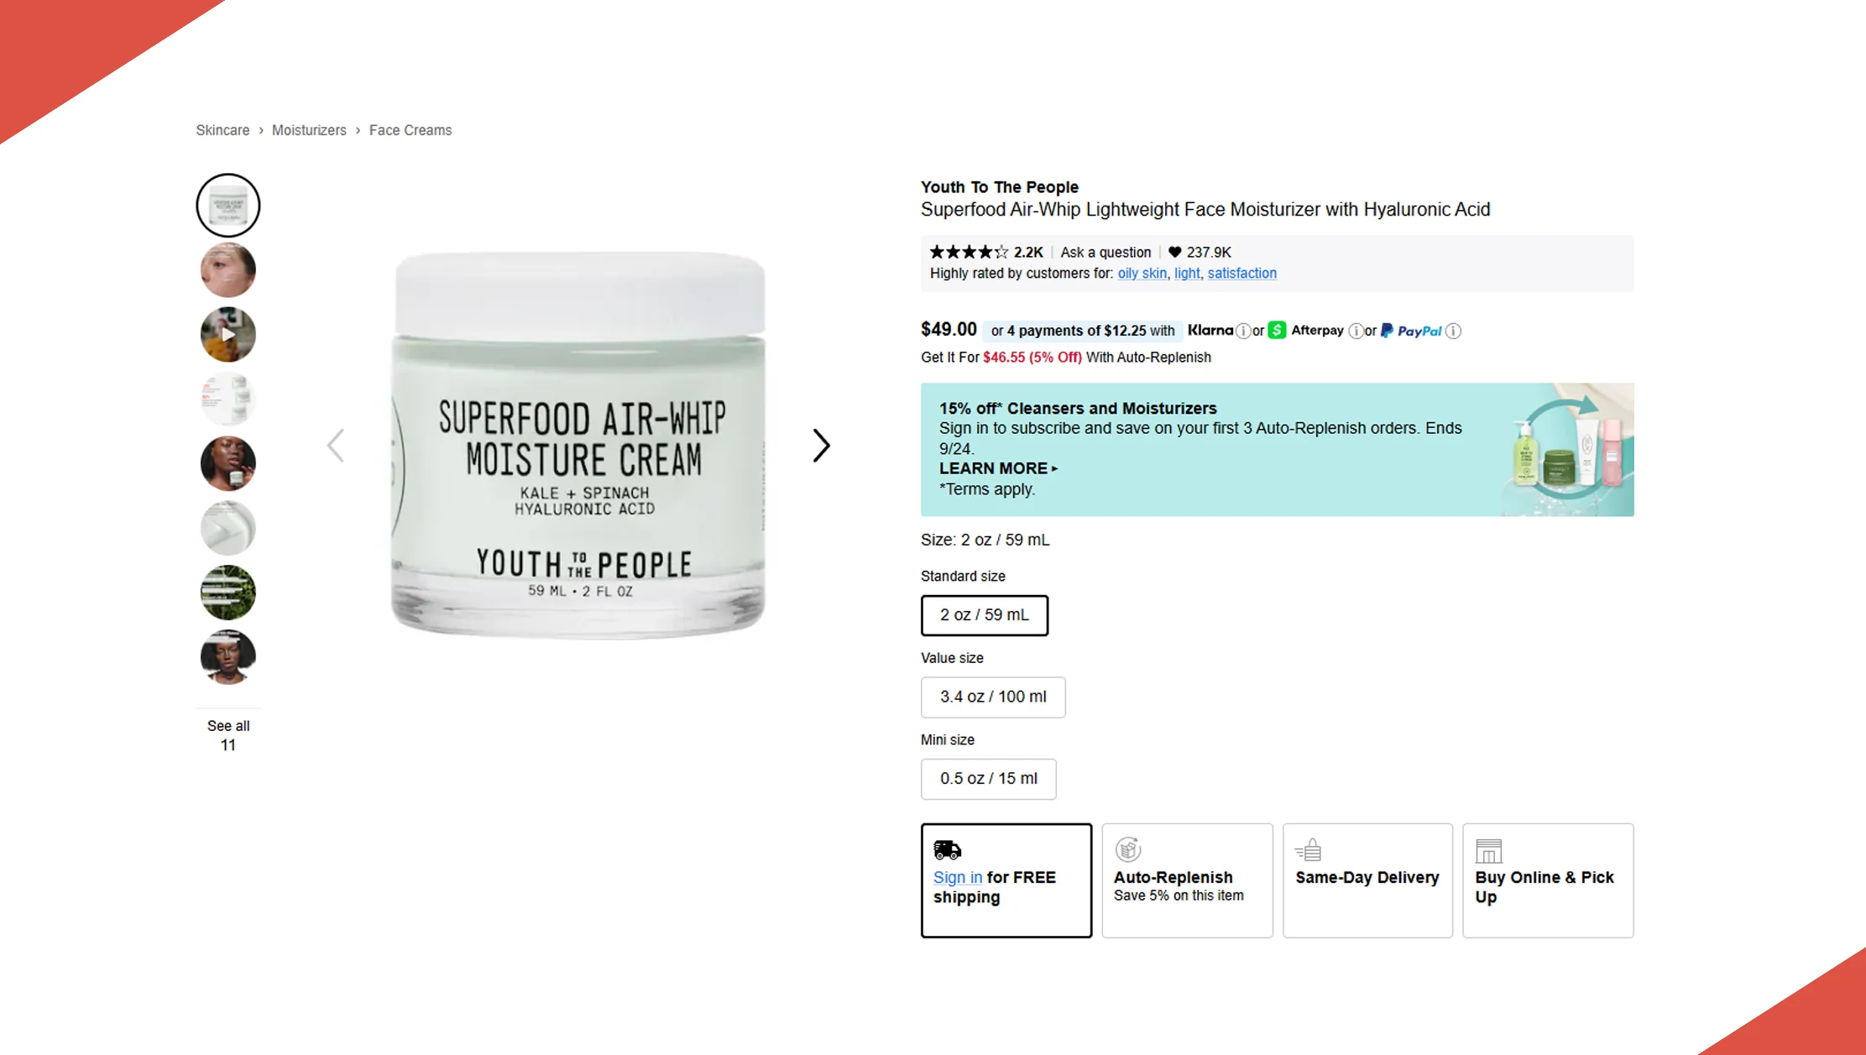The image size is (1866, 1055).
Task: Play the product video thumbnail
Action: coord(228,334)
